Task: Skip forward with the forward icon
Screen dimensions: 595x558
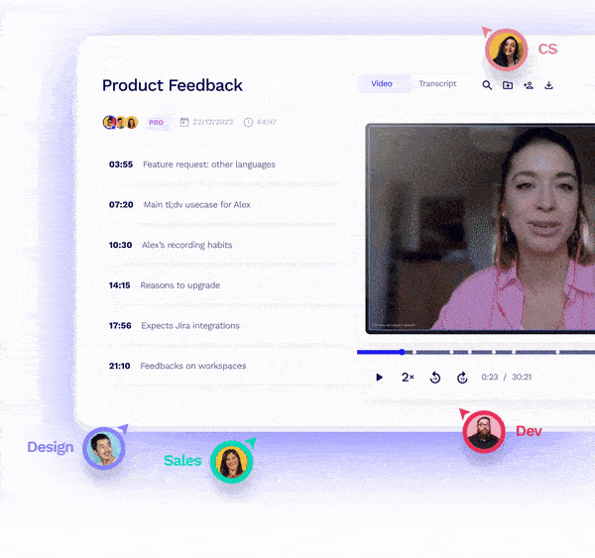Action: click(x=462, y=378)
